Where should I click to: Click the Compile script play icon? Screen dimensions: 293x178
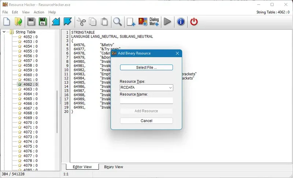[x=167, y=22]
